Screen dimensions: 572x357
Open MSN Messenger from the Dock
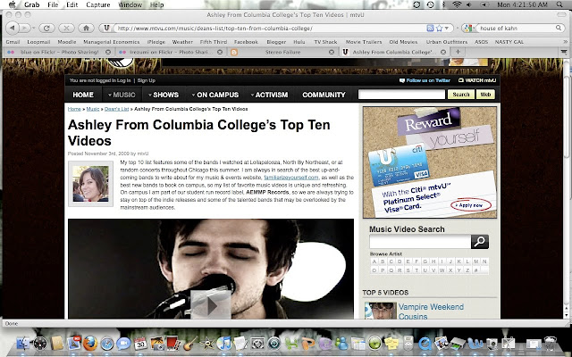click(x=341, y=343)
